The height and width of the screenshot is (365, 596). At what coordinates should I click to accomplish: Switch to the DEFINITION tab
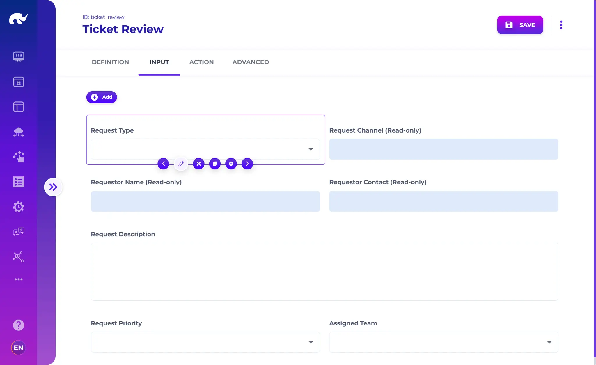pos(110,62)
